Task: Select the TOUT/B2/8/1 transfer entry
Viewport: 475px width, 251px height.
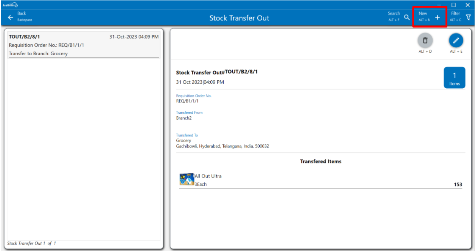Action: 83,45
